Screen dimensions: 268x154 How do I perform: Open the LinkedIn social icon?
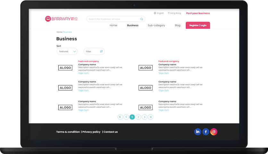click(x=198, y=132)
